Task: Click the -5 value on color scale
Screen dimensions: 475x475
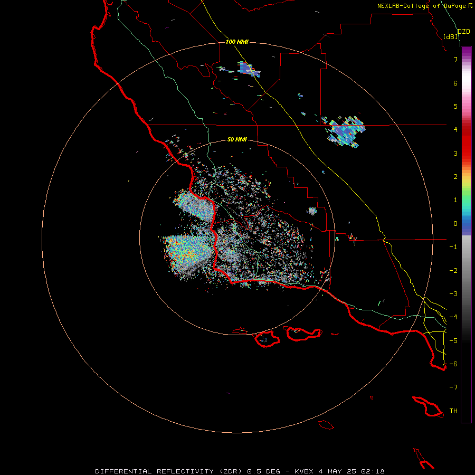Action: [453, 340]
